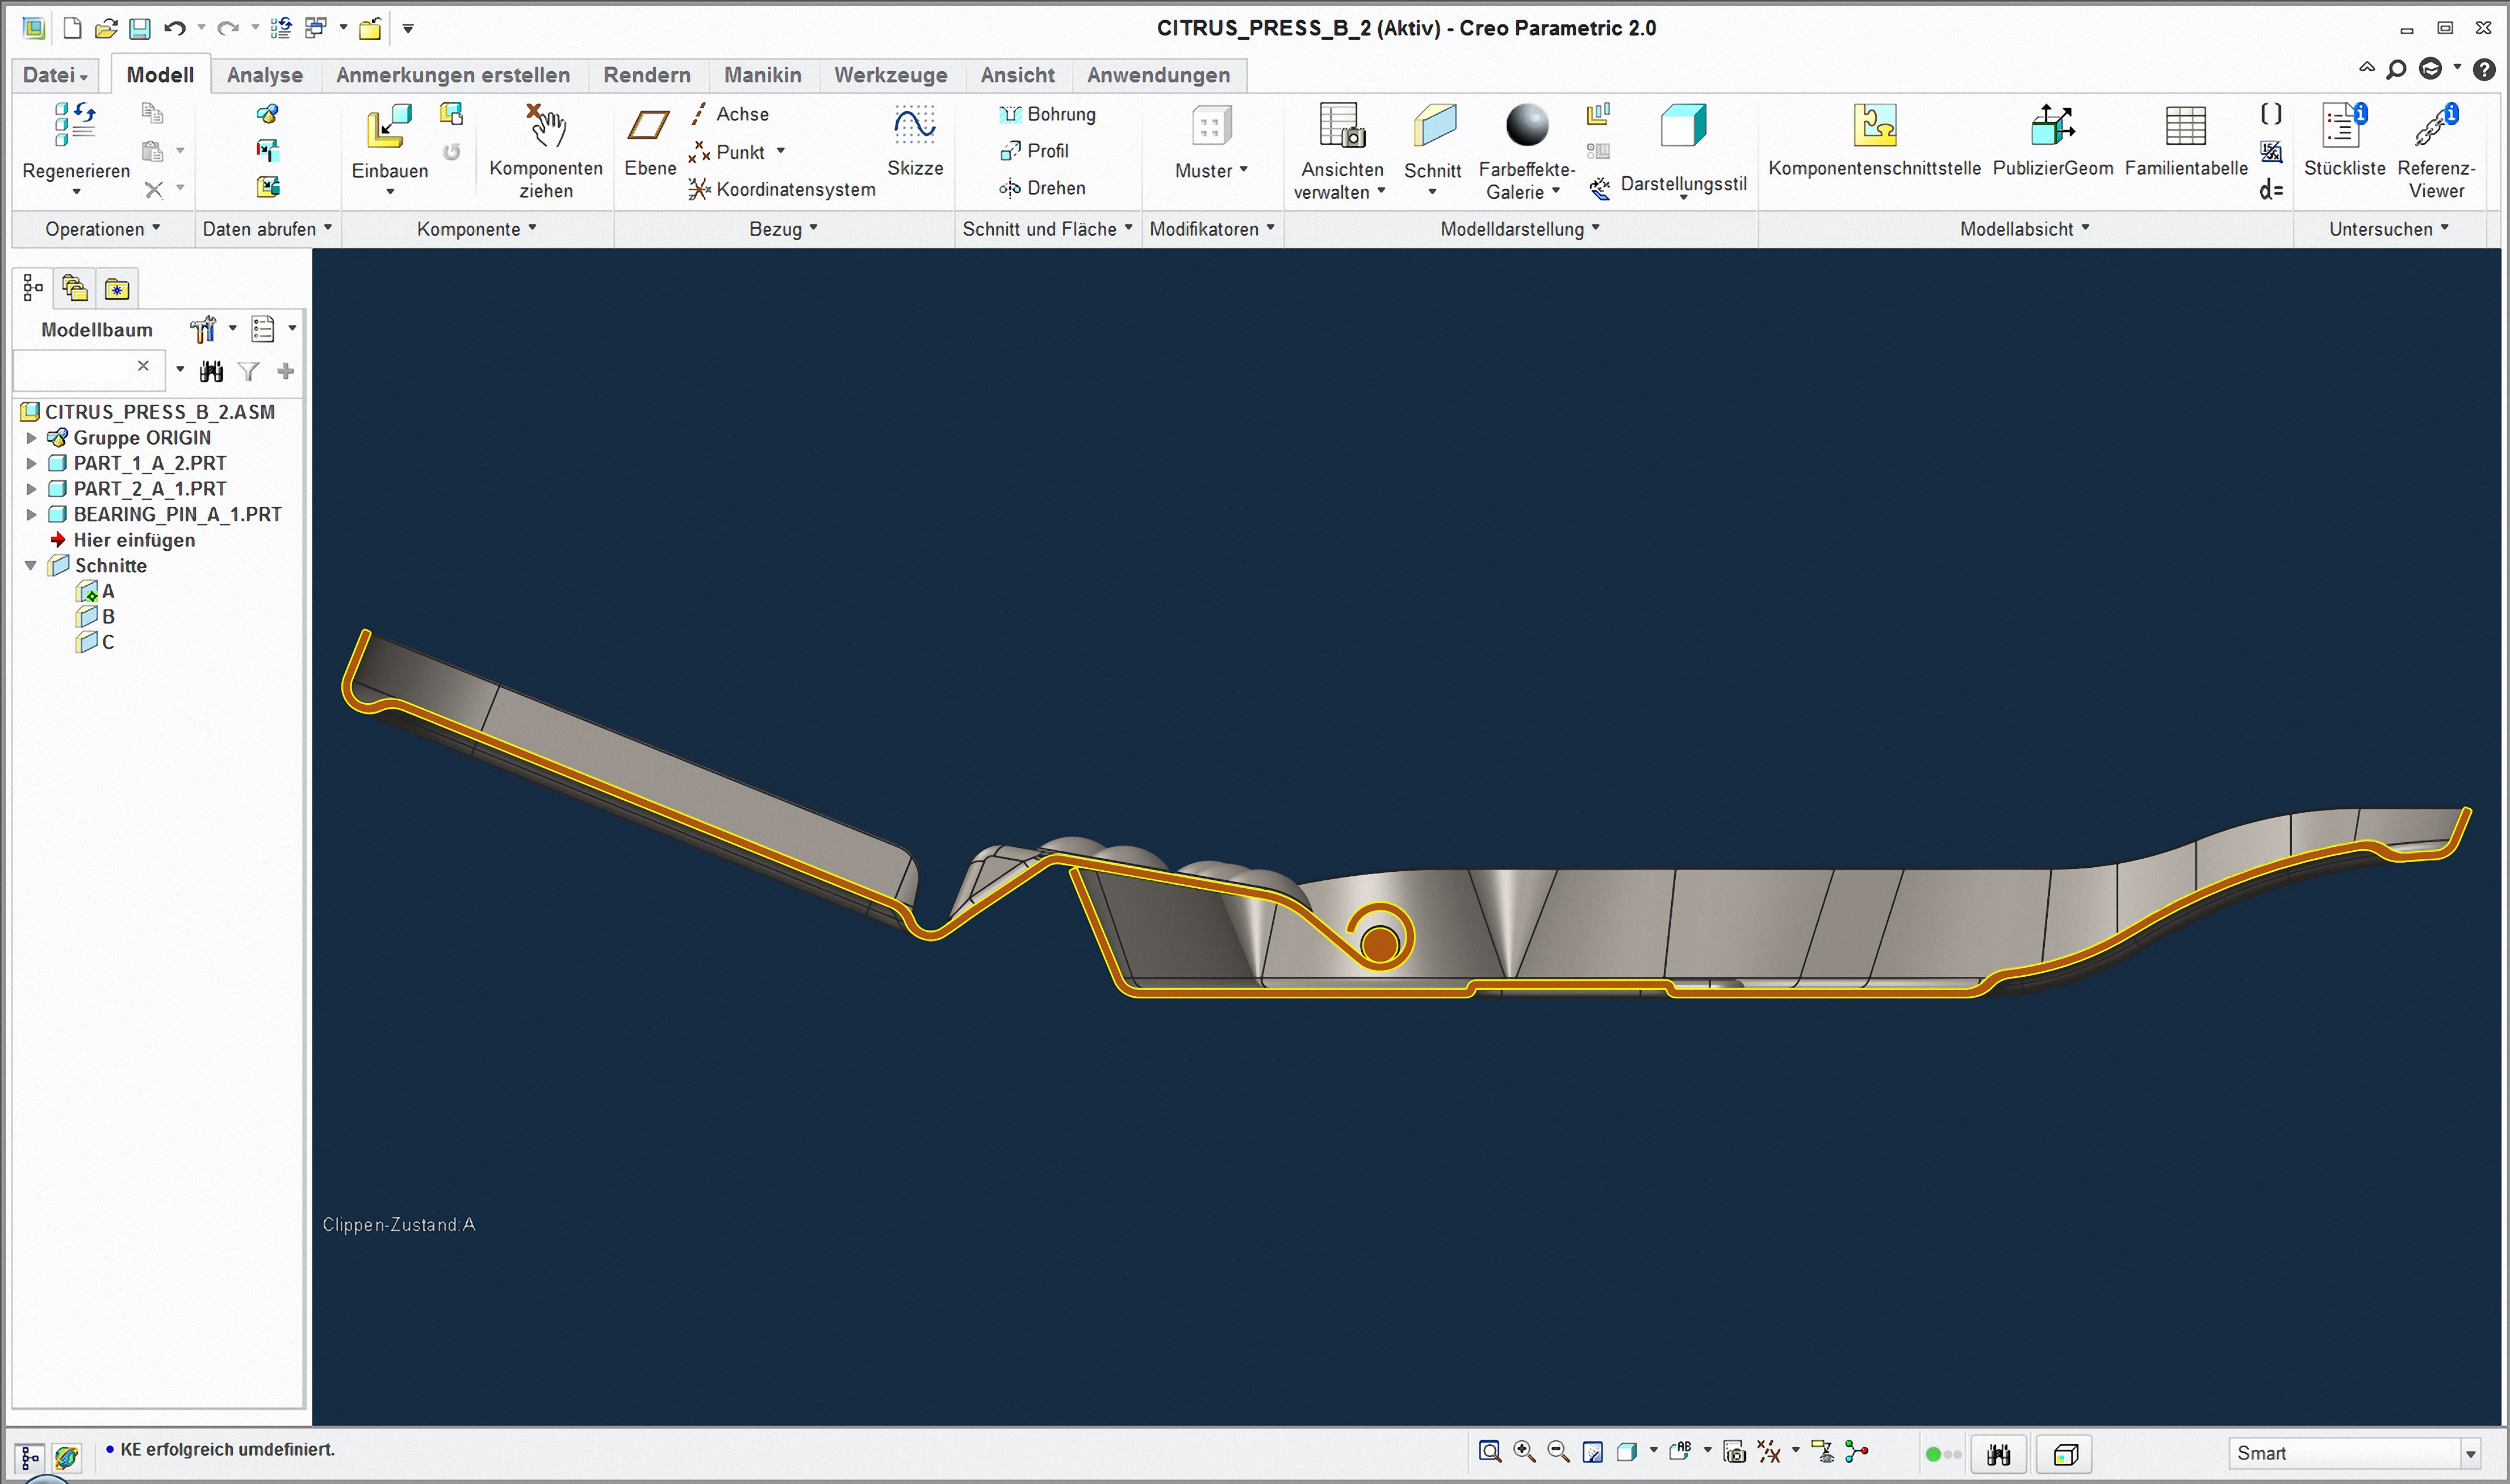Insert a Koordinatensystem
2510x1484 pixels.
[x=782, y=189]
